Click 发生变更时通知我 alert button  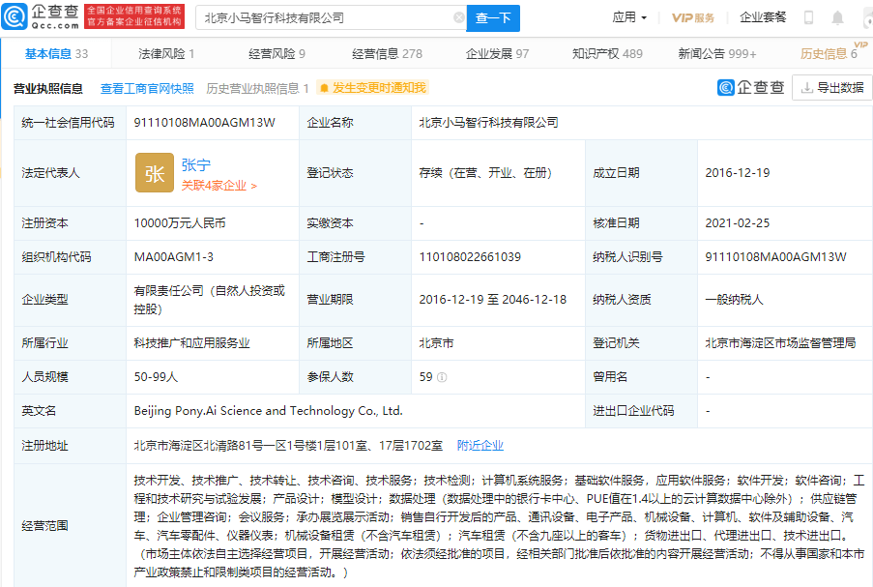tap(373, 88)
